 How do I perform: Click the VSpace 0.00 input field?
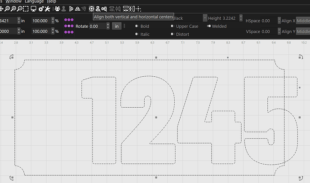pyautogui.click(x=269, y=31)
